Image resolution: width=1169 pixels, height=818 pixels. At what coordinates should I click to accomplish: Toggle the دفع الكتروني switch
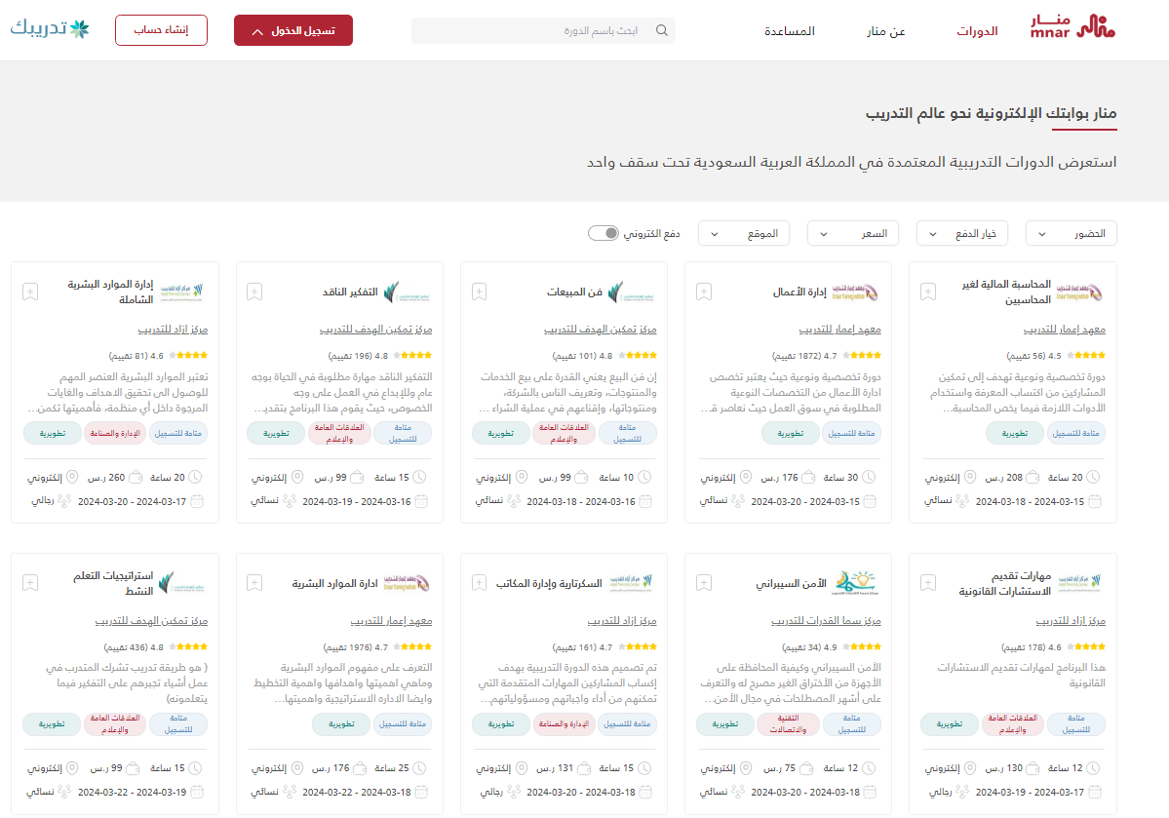coord(604,233)
